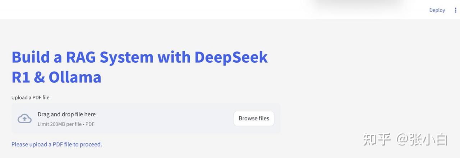Click the 'R1 & Ollama' heading line
Image resolution: width=460 pixels, height=158 pixels.
(x=56, y=77)
